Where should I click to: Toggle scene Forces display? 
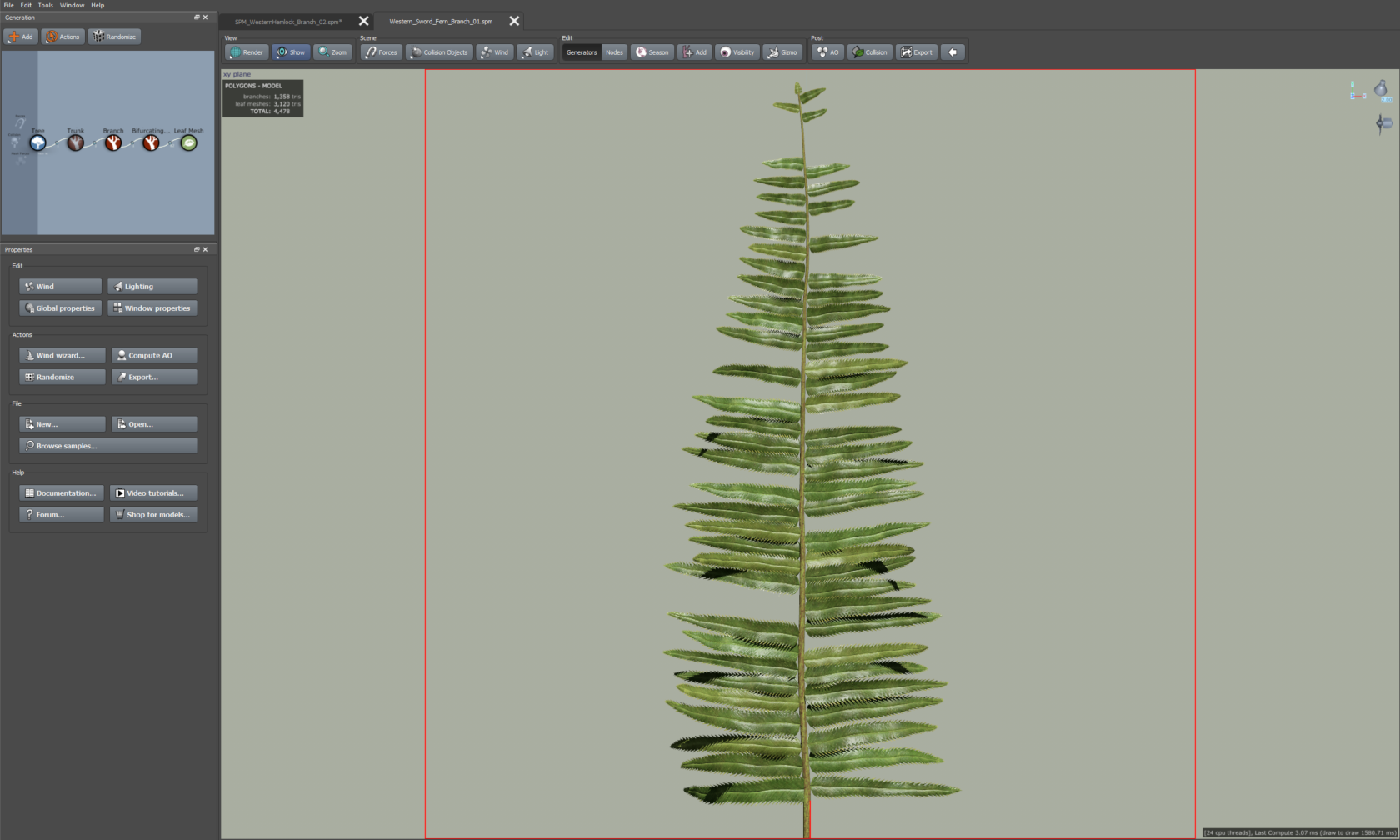coord(381,52)
